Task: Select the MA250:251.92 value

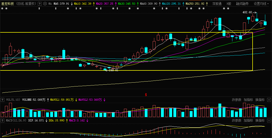Action: pos(195,4)
